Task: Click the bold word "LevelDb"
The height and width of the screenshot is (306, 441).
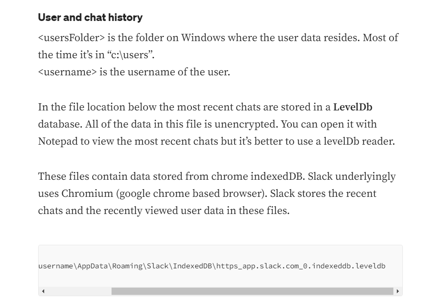Action: pos(353,107)
